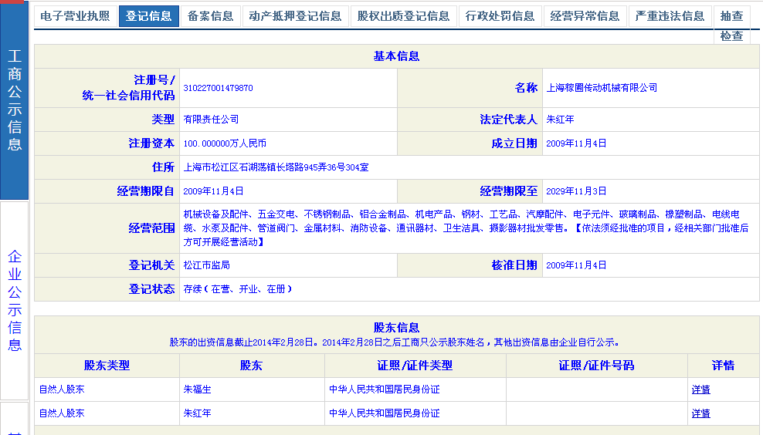Open 详情 link for shareholder 朱福生
Screen dimensions: 763x435
[700, 390]
